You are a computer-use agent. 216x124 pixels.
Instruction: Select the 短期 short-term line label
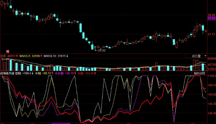18,73
